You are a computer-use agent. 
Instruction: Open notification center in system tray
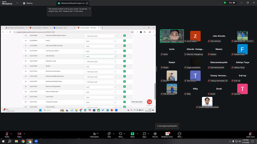pyautogui.click(x=253, y=141)
